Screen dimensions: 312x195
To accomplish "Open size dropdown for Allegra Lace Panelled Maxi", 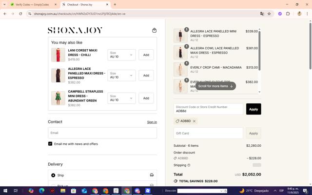I will pyautogui.click(x=121, y=76).
